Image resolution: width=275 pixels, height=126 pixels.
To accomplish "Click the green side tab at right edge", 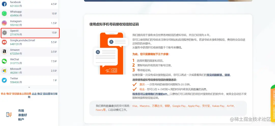I will click(273, 103).
